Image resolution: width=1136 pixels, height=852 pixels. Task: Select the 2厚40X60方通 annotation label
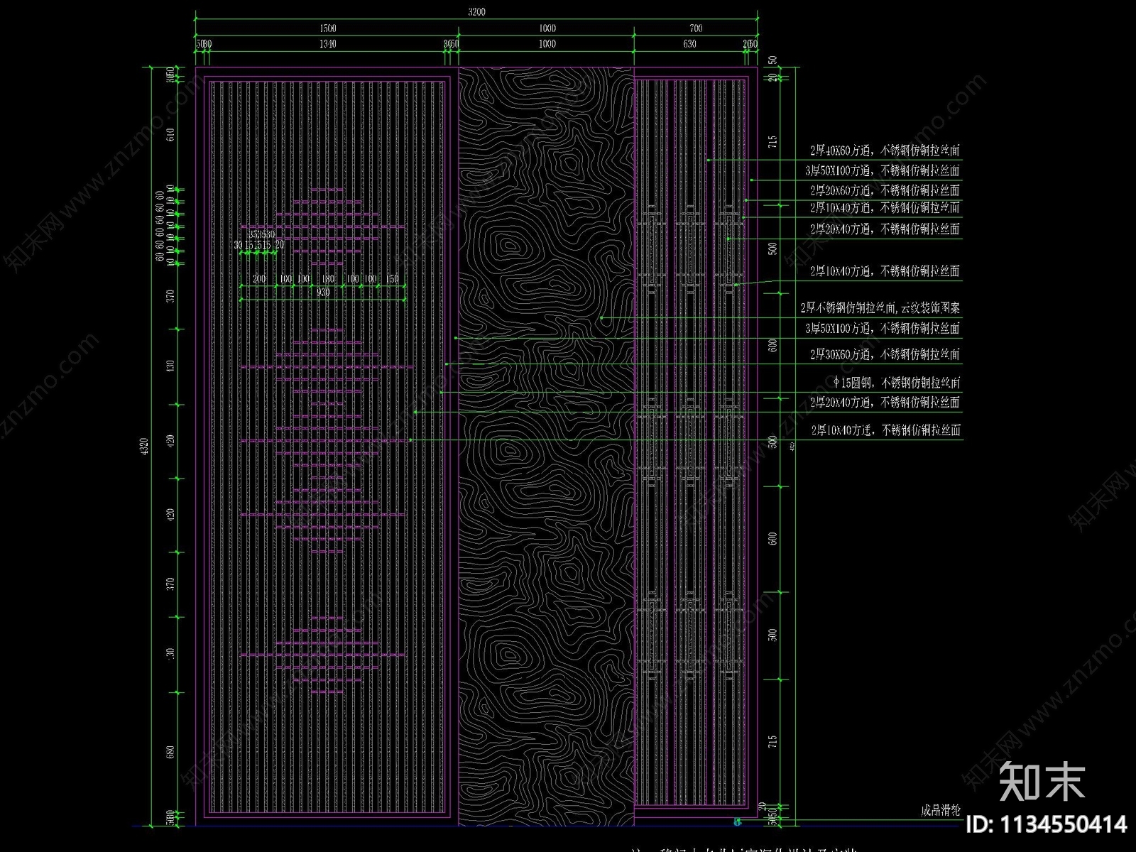[x=885, y=151]
